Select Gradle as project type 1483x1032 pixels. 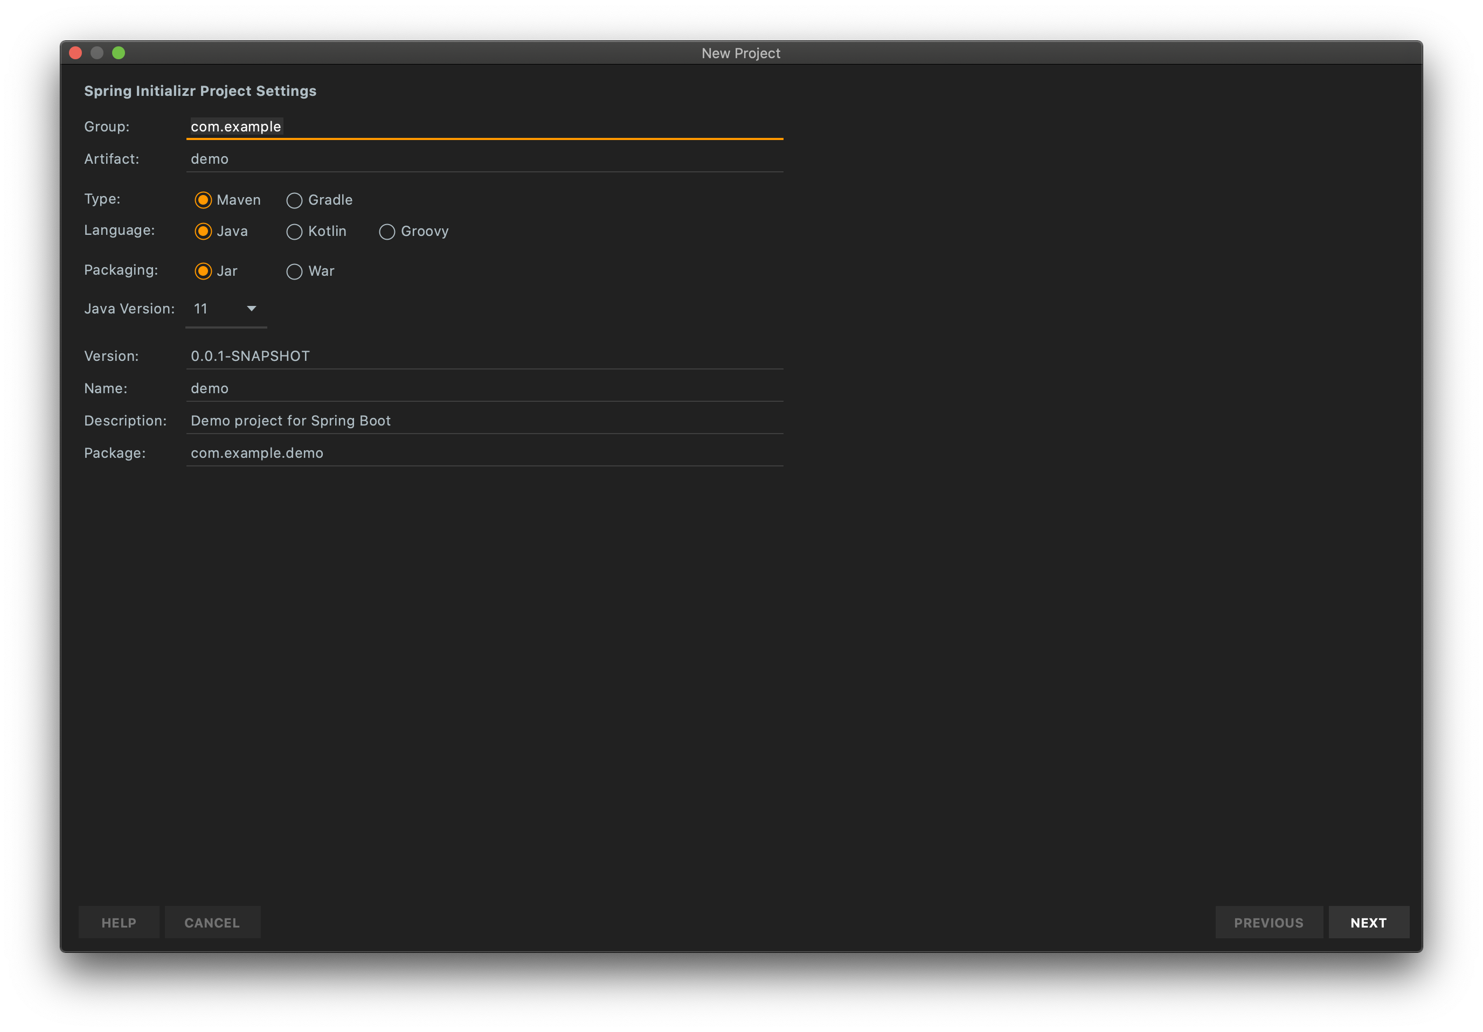pyautogui.click(x=295, y=200)
